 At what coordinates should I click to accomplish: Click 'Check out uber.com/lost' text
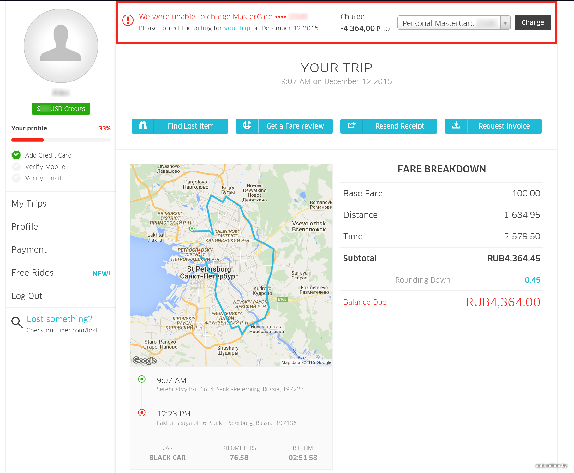[x=62, y=330]
